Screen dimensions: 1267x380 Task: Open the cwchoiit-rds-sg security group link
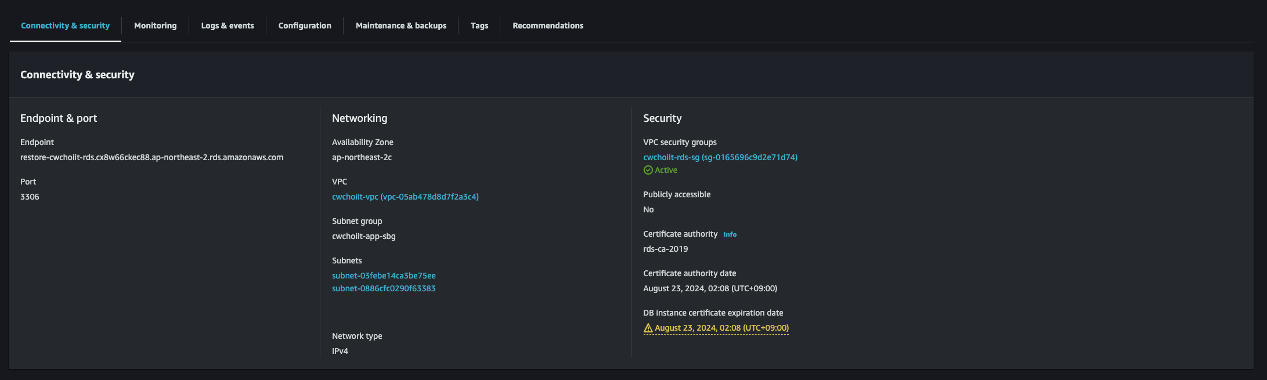[x=720, y=157]
